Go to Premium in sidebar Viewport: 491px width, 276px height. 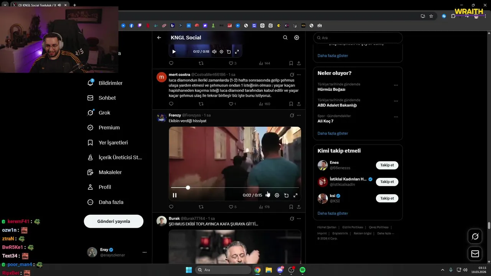104,128
